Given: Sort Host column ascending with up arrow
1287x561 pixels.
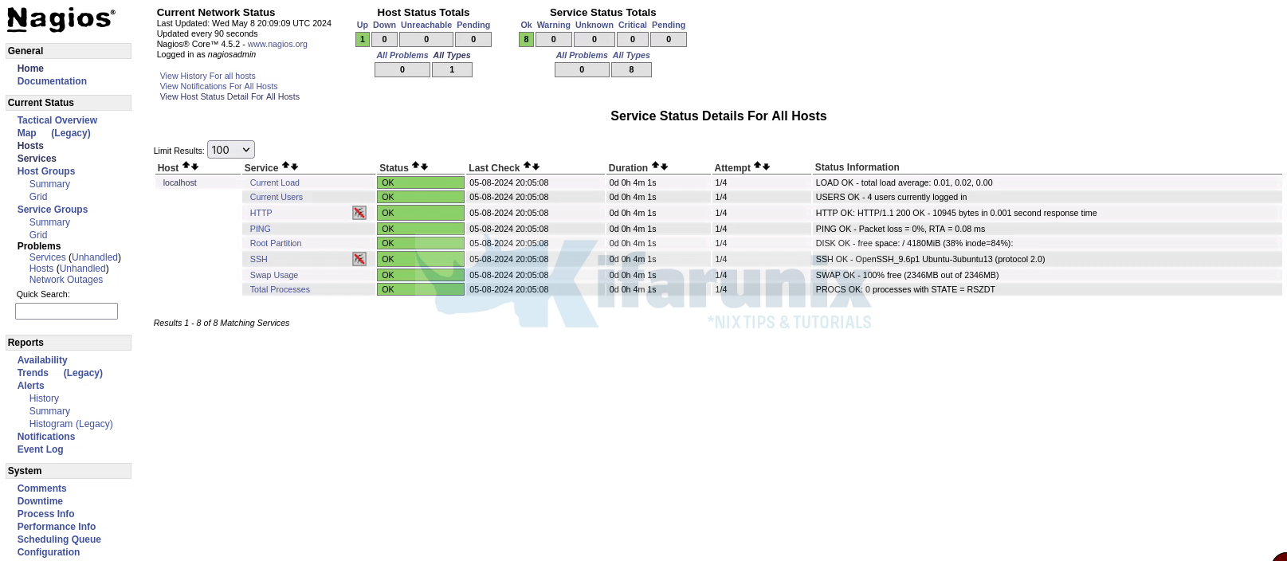Looking at the screenshot, I should tap(186, 167).
